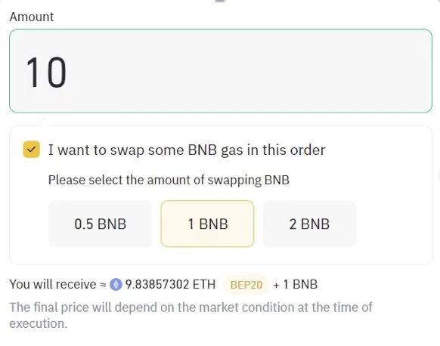The width and height of the screenshot is (440, 346).
Task: Click the '+ 1 BNB' receive text
Action: tap(295, 284)
